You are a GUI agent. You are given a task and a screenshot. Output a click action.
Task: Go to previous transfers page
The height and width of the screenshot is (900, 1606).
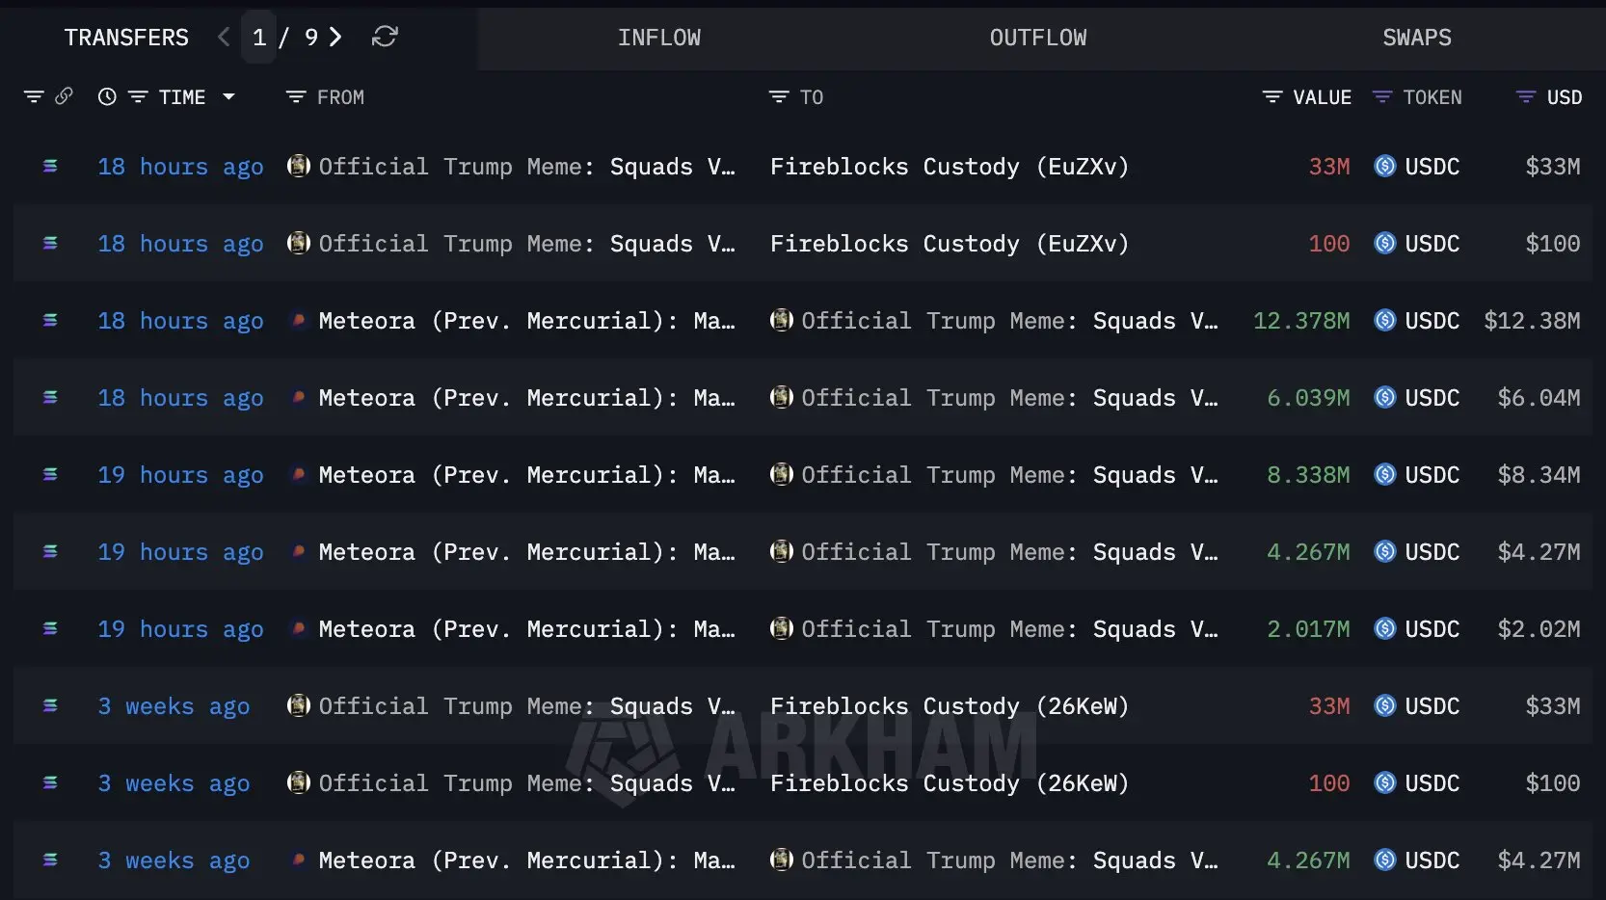tap(224, 37)
